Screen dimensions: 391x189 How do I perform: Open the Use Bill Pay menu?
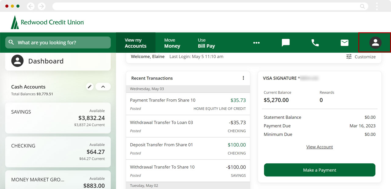(206, 43)
